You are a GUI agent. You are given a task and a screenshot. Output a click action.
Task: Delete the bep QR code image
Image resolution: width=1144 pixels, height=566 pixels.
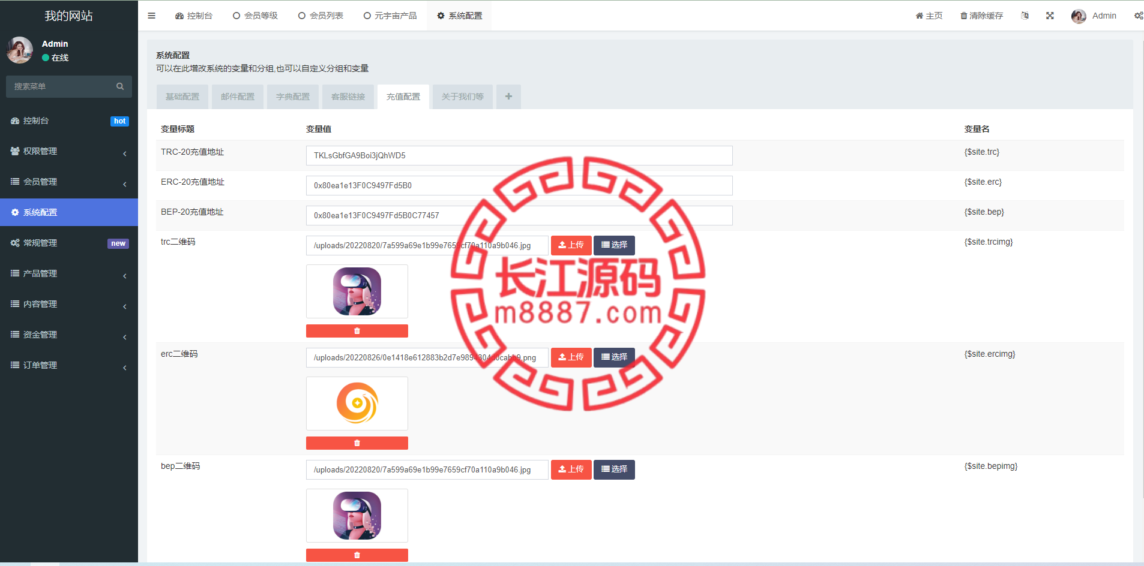coord(357,555)
